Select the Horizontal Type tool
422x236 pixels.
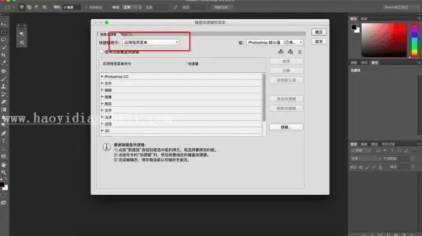(x=4, y=141)
